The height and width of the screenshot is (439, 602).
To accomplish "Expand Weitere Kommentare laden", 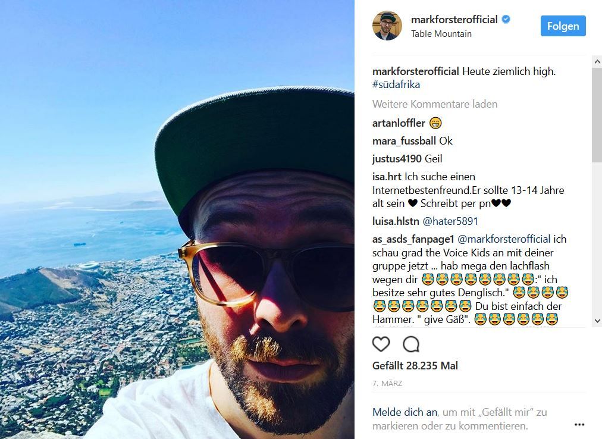I will click(x=435, y=104).
